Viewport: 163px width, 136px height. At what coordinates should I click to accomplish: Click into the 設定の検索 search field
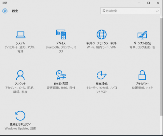130,11
